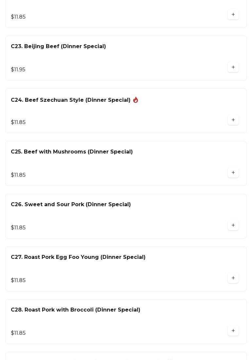Click the price under Beef Szechuan Style
The image size is (252, 360).
(18, 122)
